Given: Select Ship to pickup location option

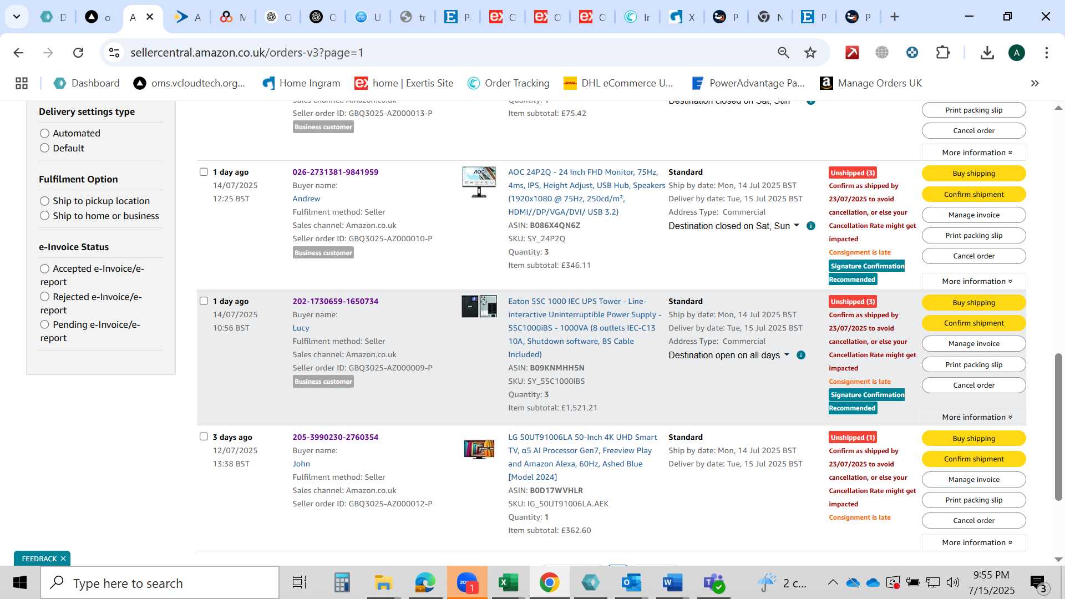Looking at the screenshot, I should 45,201.
